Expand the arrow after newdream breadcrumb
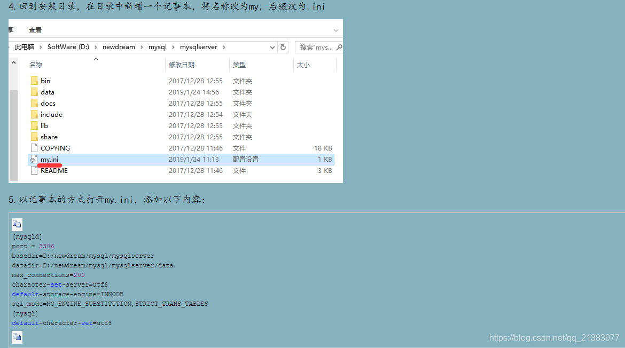Image resolution: width=625 pixels, height=348 pixels. (142, 47)
